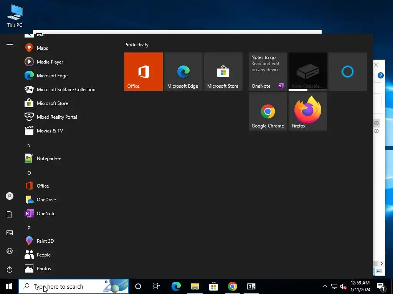
Task: Launch the Google Chrome tile
Action: coord(268,111)
